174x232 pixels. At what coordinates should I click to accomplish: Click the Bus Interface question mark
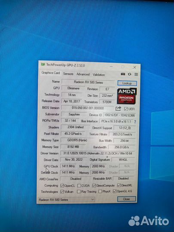[x=135, y=122]
